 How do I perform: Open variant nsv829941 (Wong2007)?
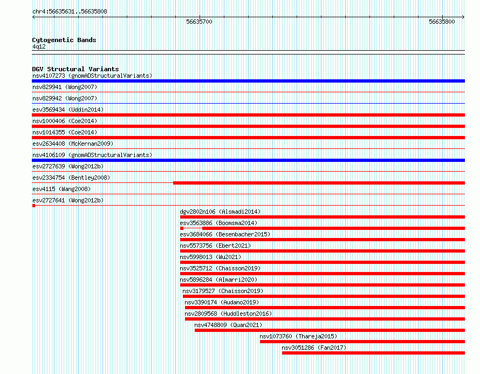(65, 87)
